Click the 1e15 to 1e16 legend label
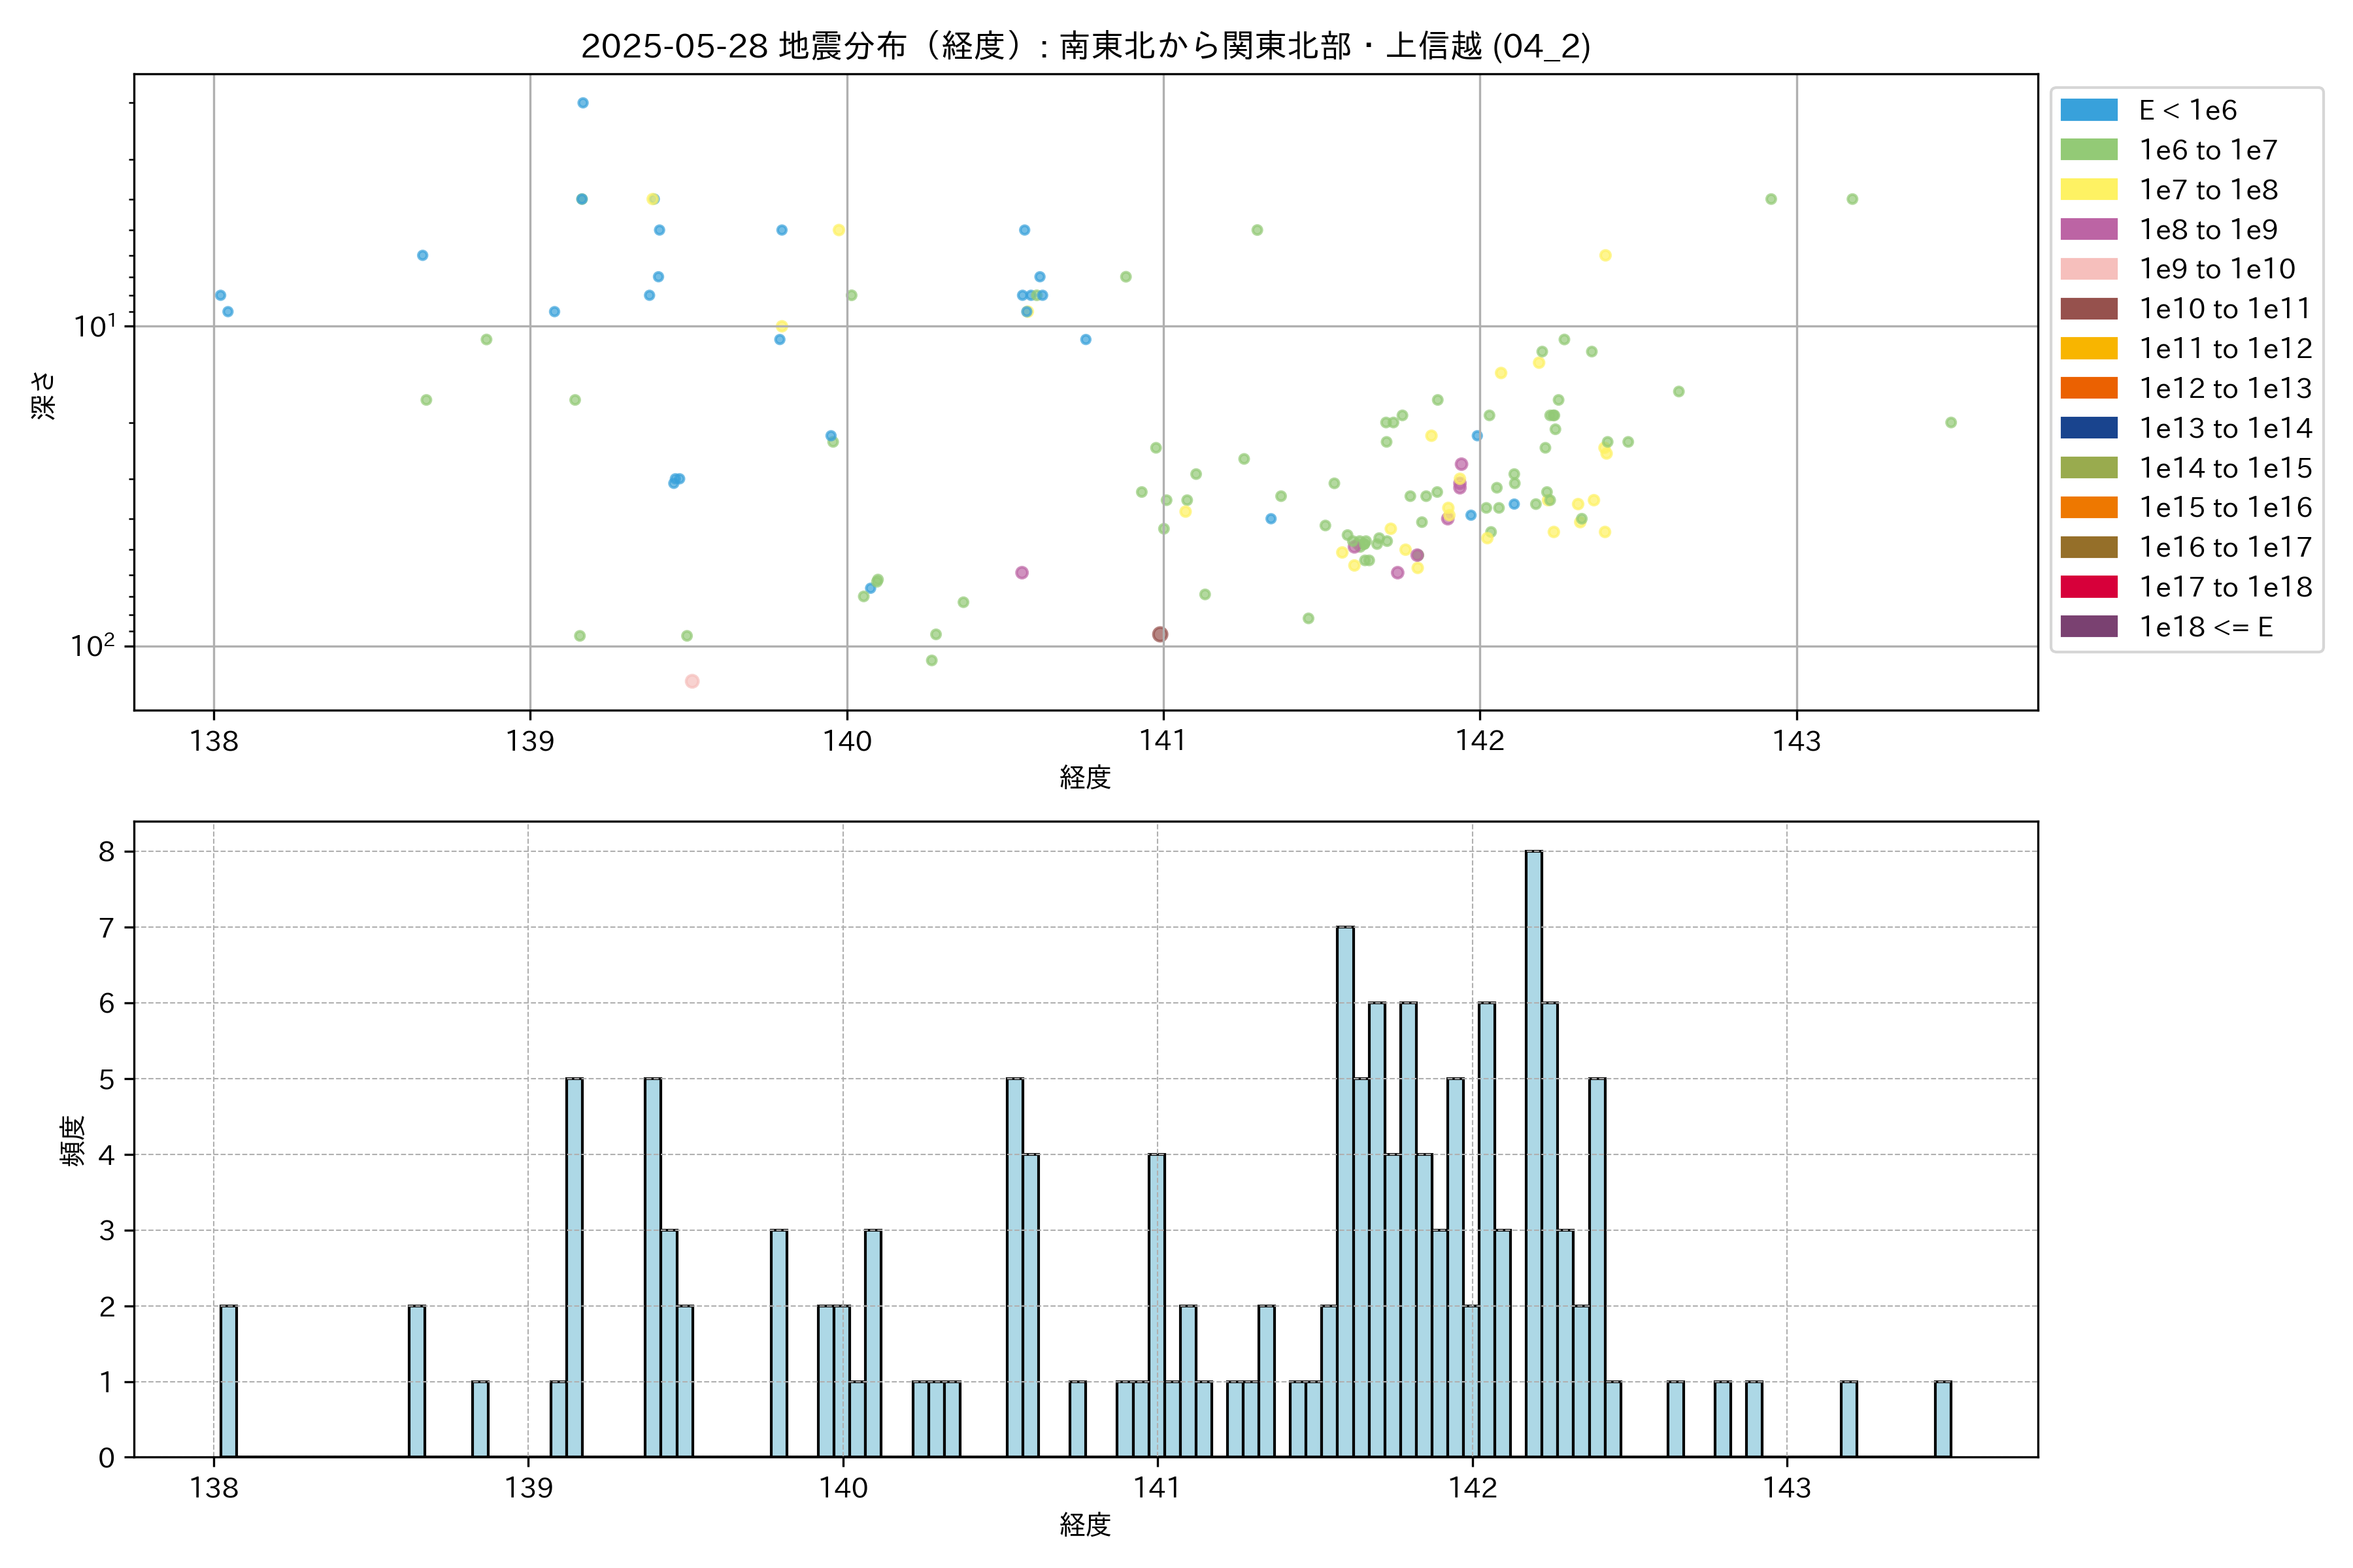Screen dimensions: 2353x1568 [x=2225, y=508]
